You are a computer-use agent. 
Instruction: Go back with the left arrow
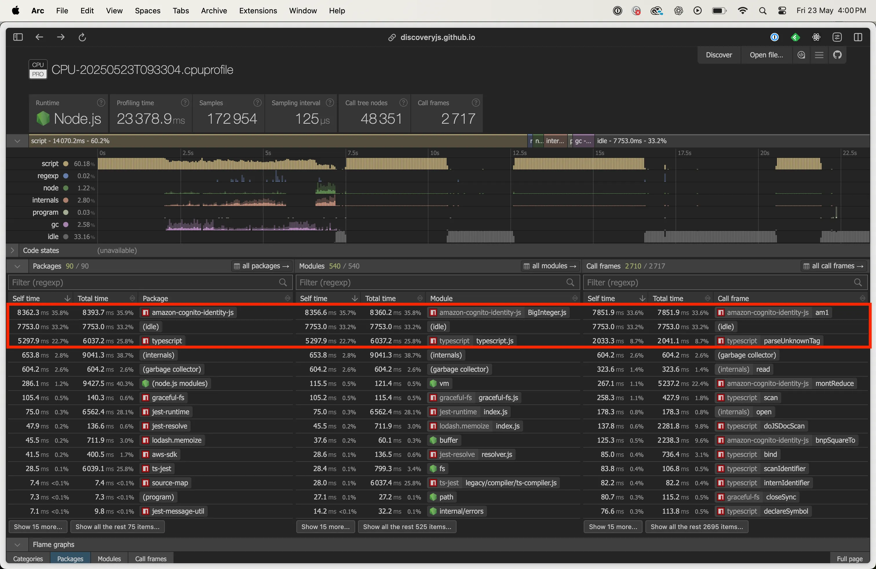39,37
